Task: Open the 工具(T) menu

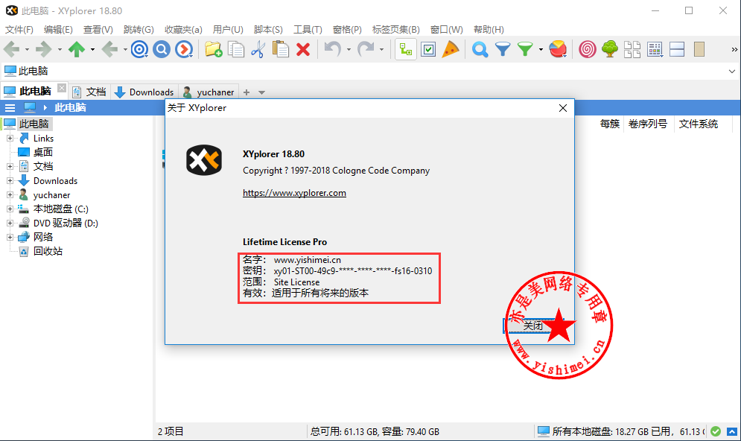Action: [x=308, y=29]
